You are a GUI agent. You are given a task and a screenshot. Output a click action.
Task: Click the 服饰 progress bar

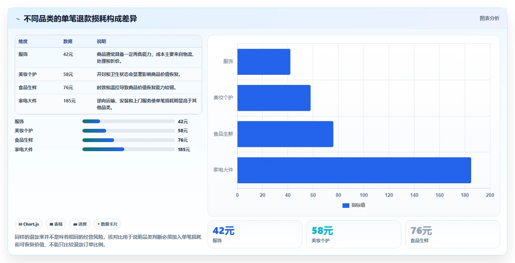tap(128, 121)
